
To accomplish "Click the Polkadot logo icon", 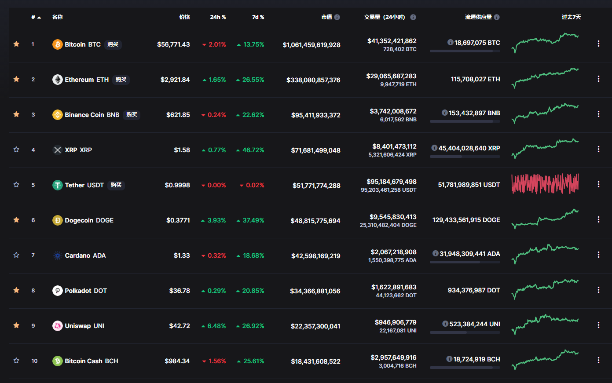I will pos(58,291).
